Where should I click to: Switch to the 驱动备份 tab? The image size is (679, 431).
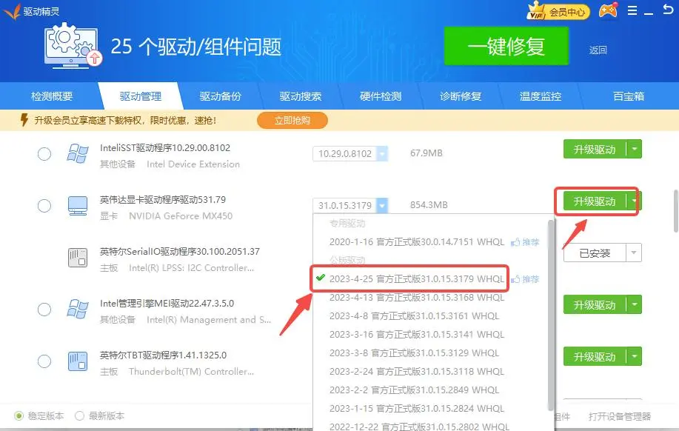click(220, 96)
